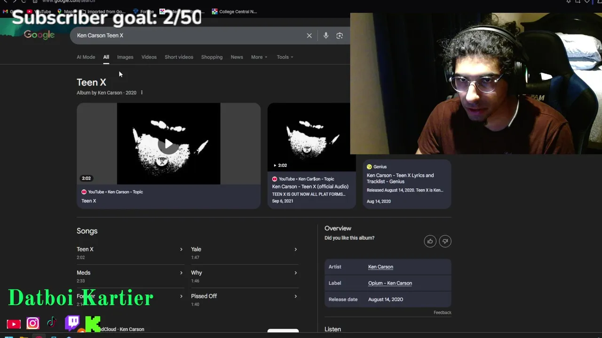602x338 pixels.
Task: Click the August 14, 2020 release date value
Action: 386,300
